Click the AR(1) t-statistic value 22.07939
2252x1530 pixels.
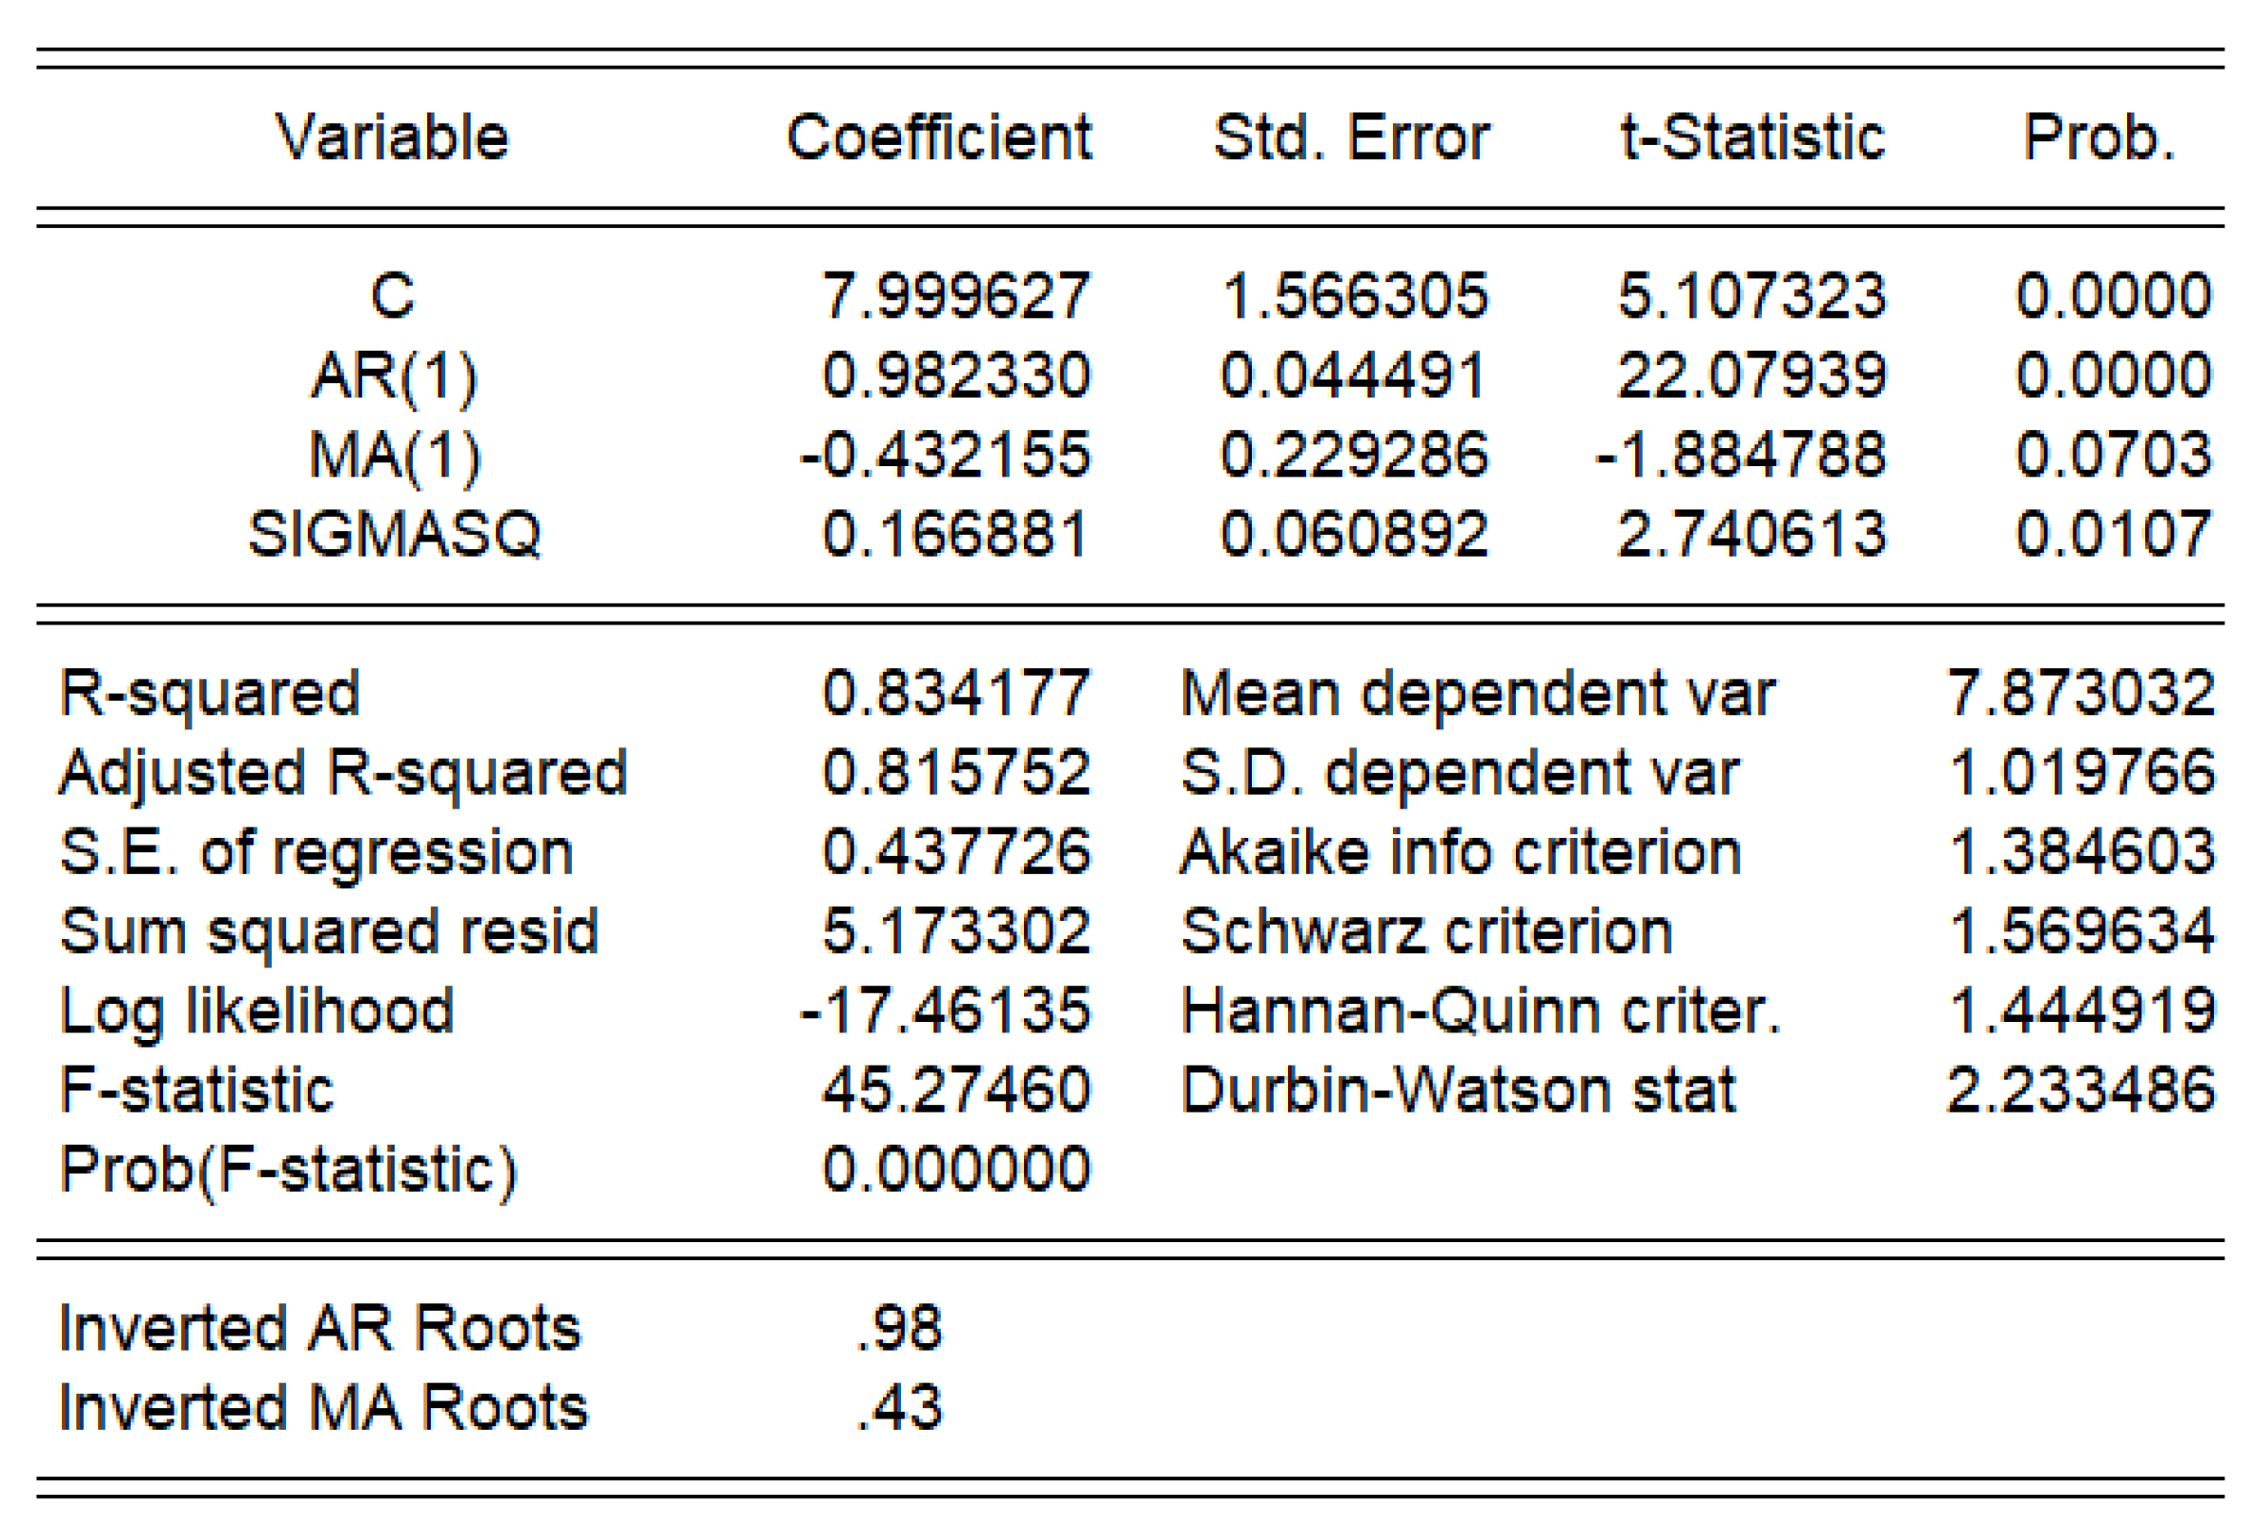click(1752, 375)
